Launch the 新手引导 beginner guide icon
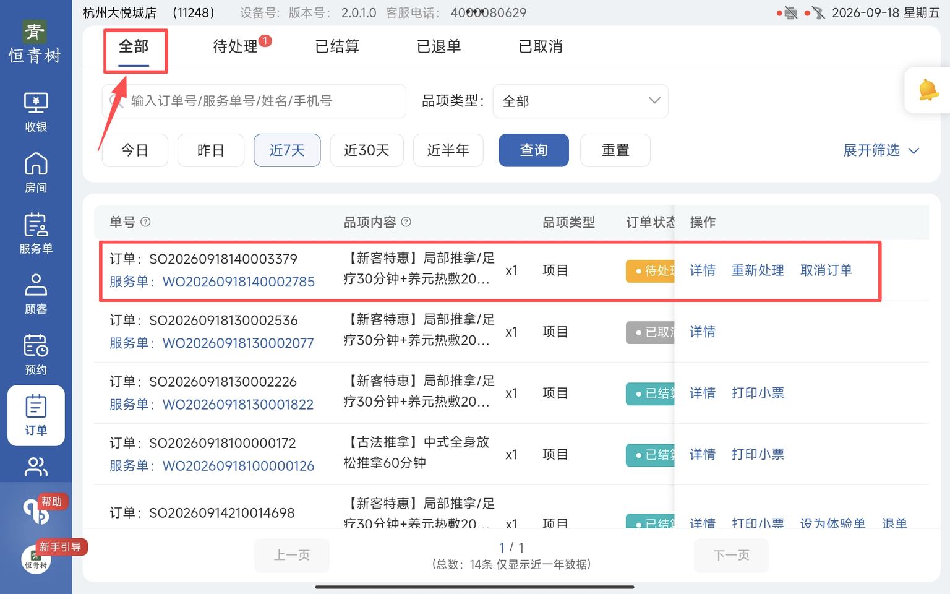Image resolution: width=950 pixels, height=594 pixels. click(x=36, y=560)
